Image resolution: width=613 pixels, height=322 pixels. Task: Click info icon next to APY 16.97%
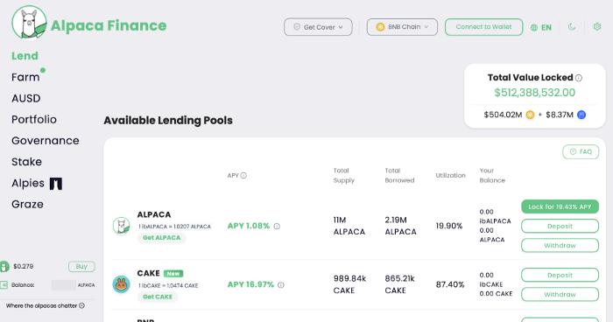[x=281, y=285]
